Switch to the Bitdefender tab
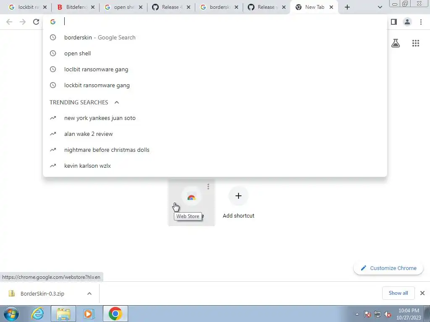 click(x=72, y=7)
